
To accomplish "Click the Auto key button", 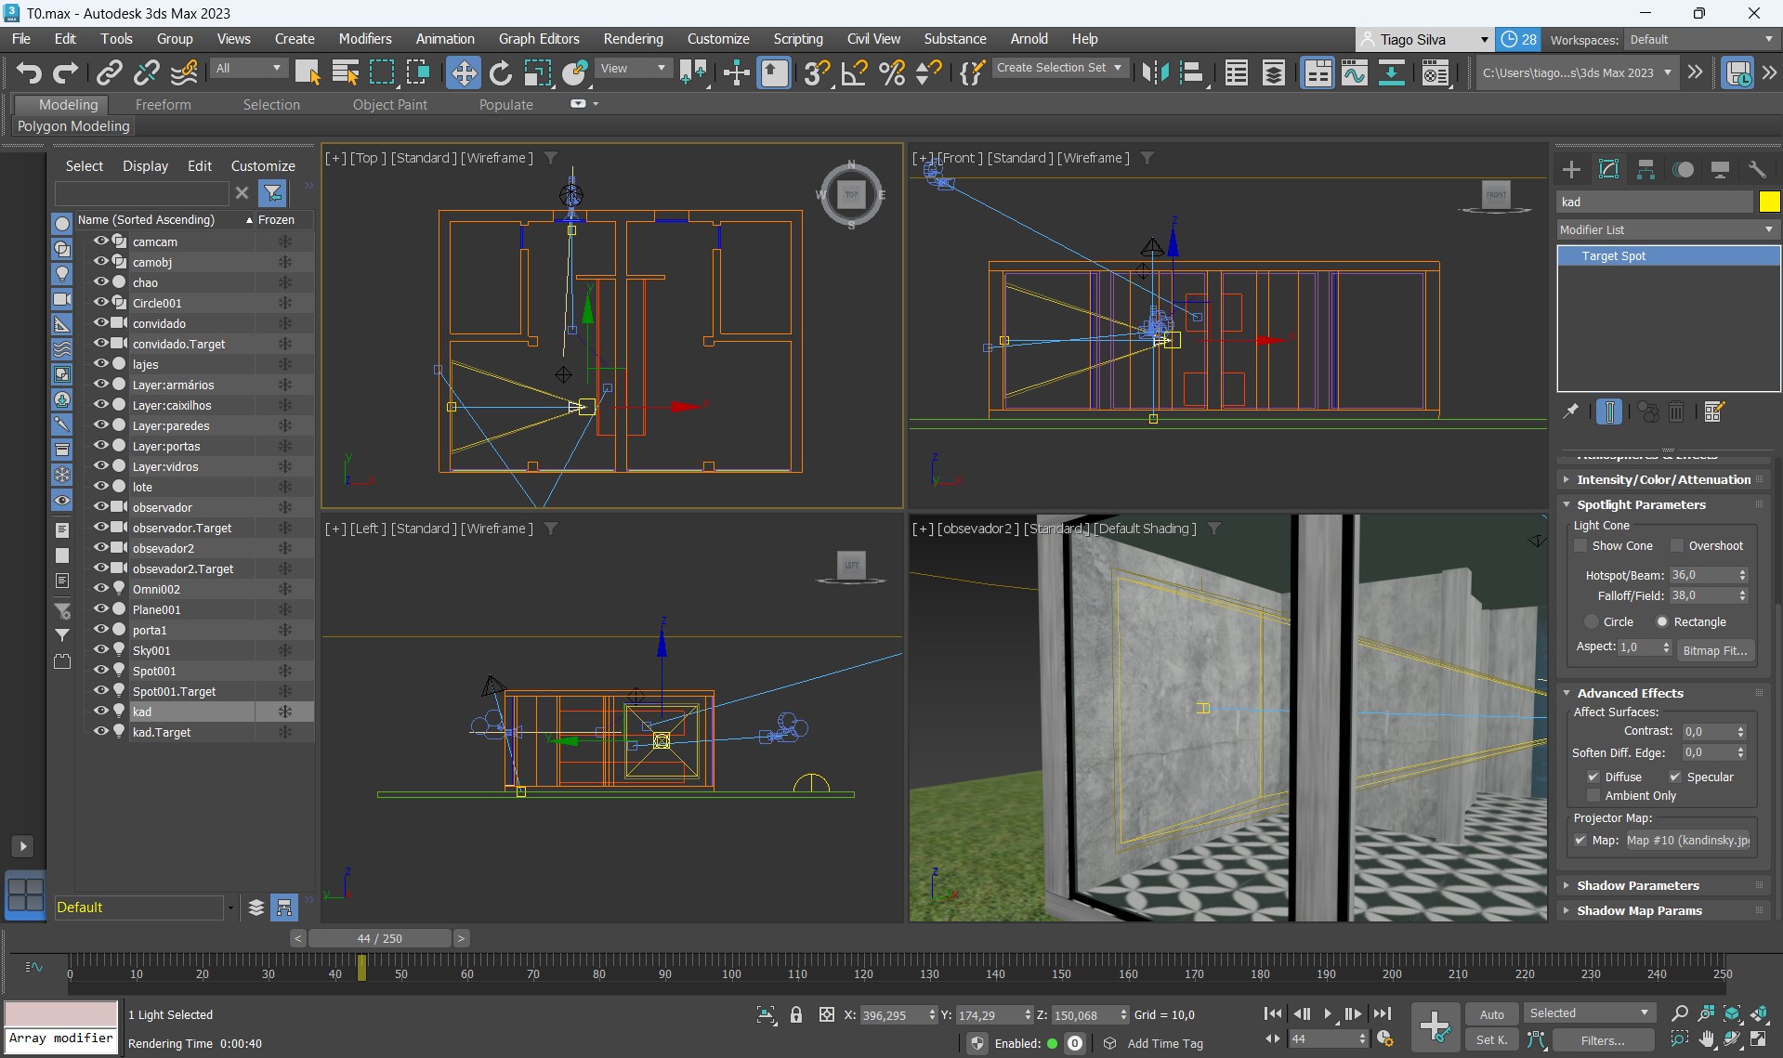I will pos(1491,1014).
